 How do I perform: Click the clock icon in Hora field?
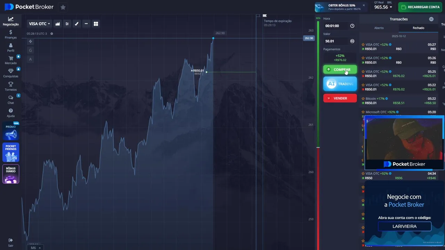[352, 26]
